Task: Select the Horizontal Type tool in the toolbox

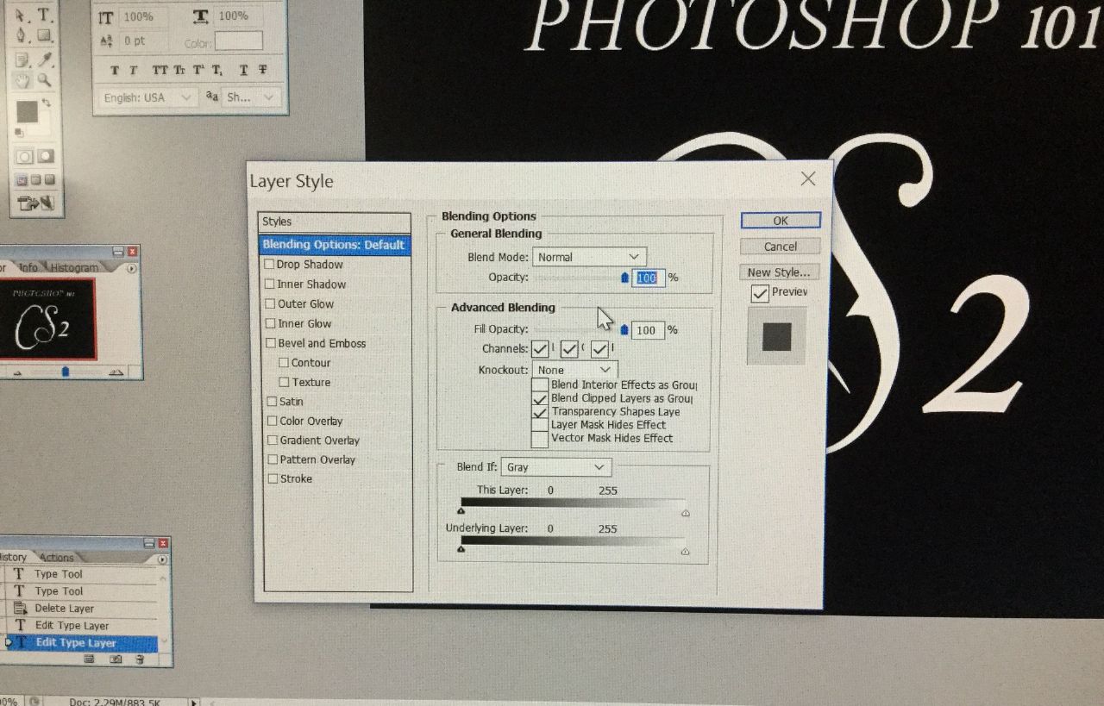Action: tap(44, 15)
